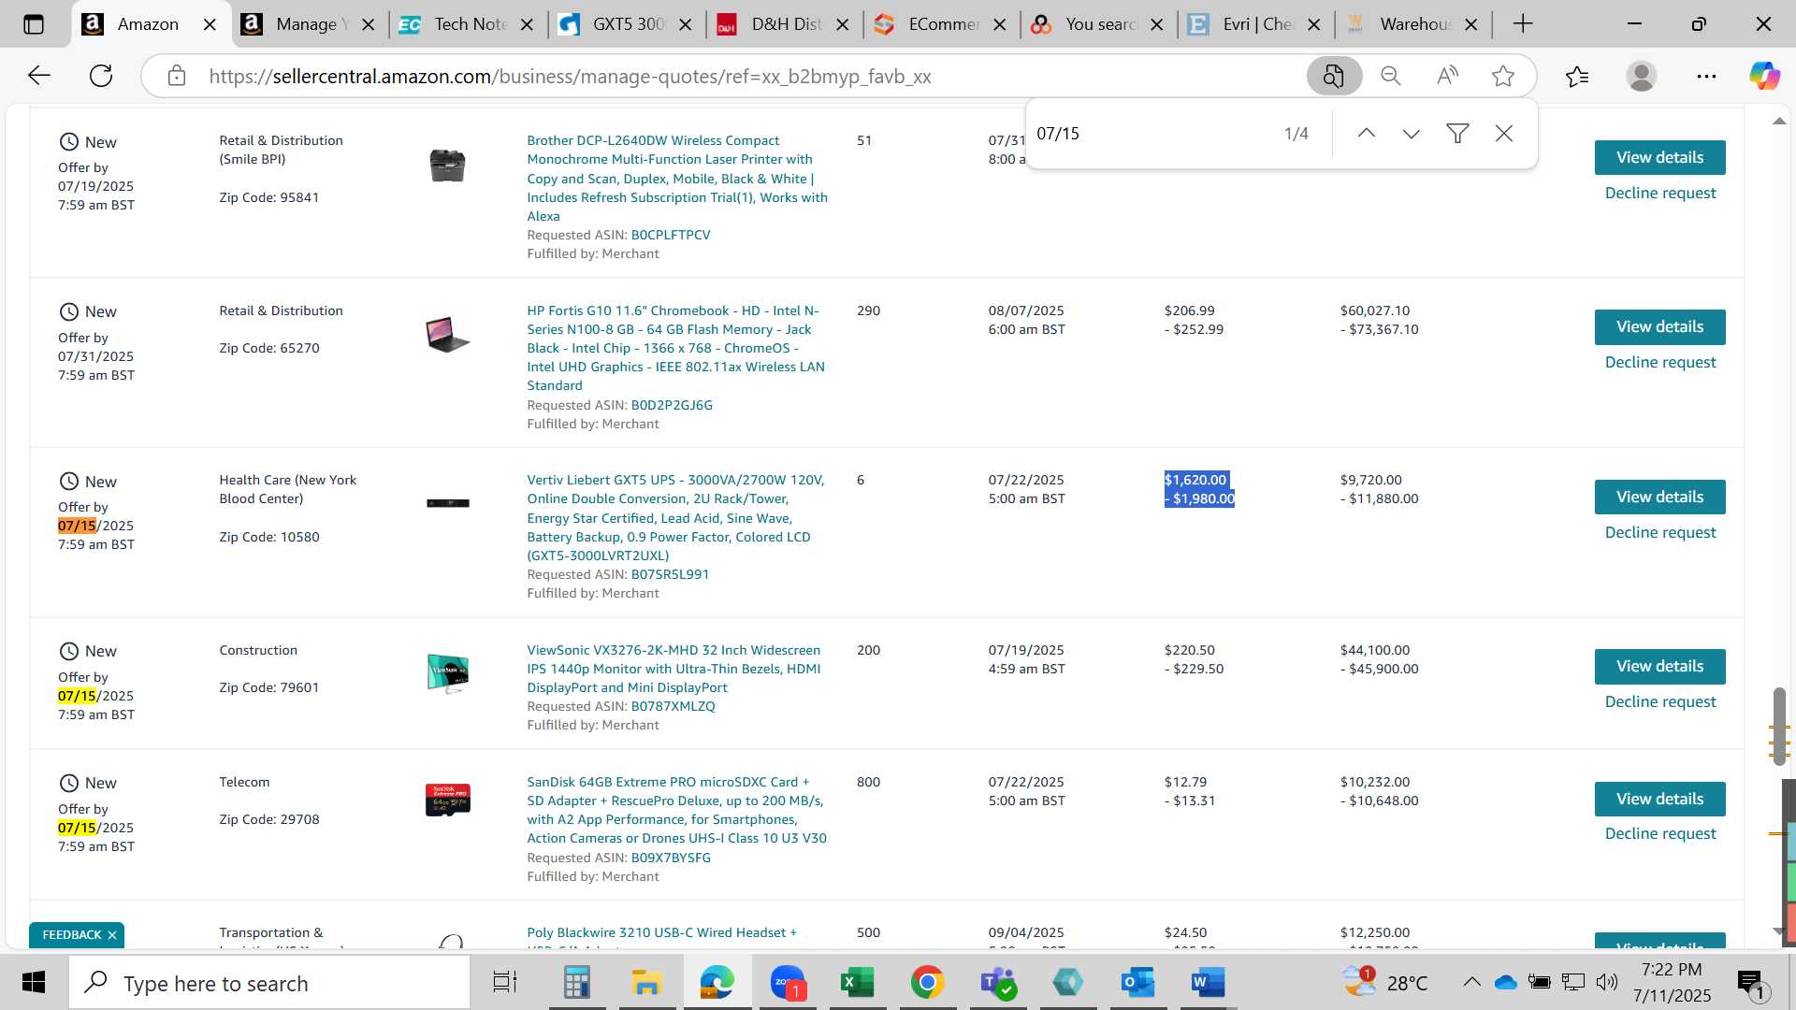The height and width of the screenshot is (1010, 1796).
Task: Open ASIN B07SR5L991 link
Action: [x=670, y=574]
